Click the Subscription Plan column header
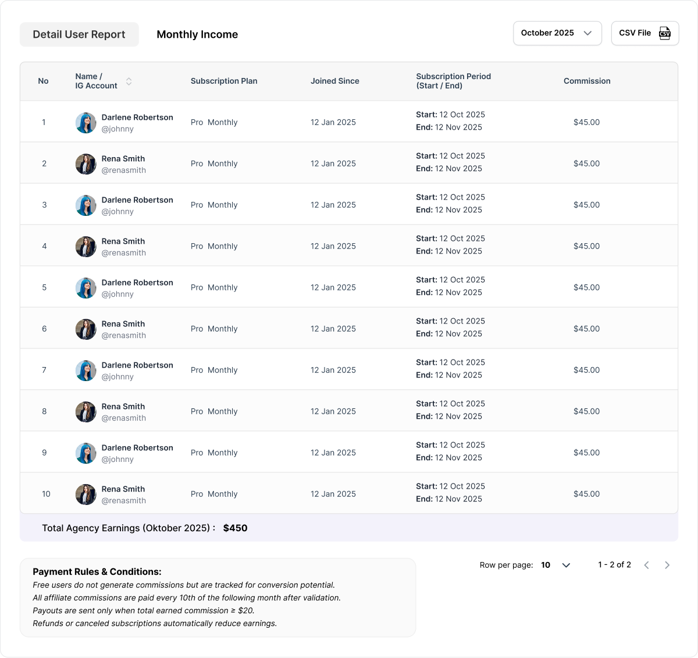698x658 pixels. point(224,81)
